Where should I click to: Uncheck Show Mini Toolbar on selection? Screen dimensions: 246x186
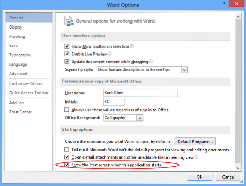coord(67,46)
